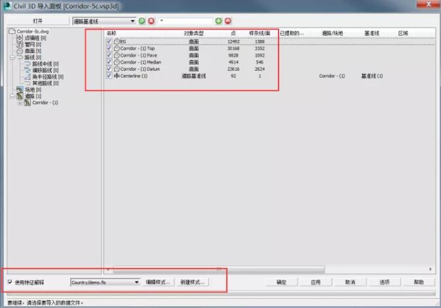The height and width of the screenshot is (308, 441).
Task: Select the 道路 [1] corridor icon in tree
Action: pos(20,96)
